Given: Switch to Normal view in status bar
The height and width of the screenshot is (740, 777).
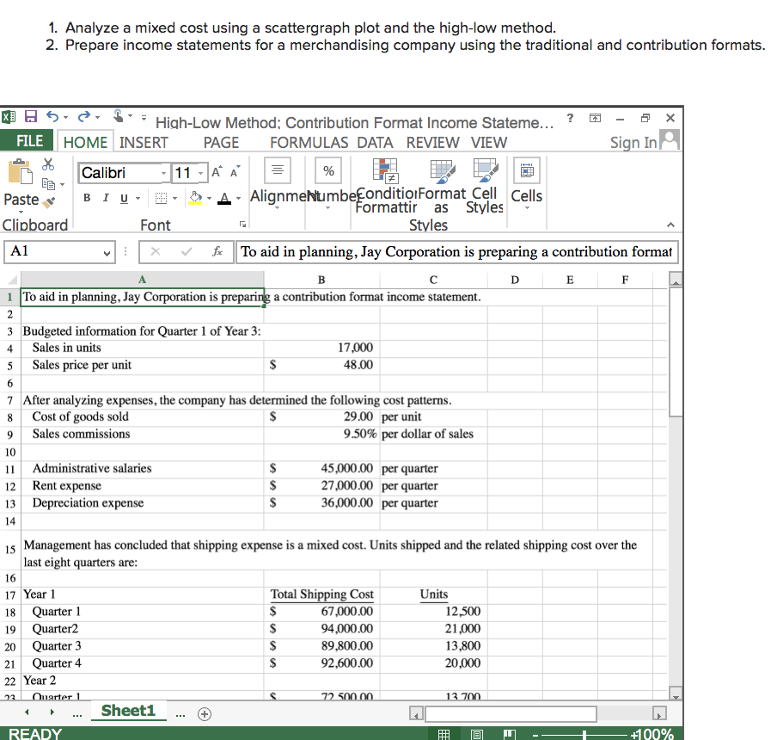Looking at the screenshot, I should coord(444,734).
